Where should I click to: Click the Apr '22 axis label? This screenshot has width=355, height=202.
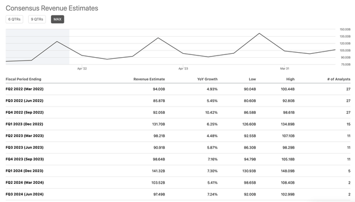point(82,68)
